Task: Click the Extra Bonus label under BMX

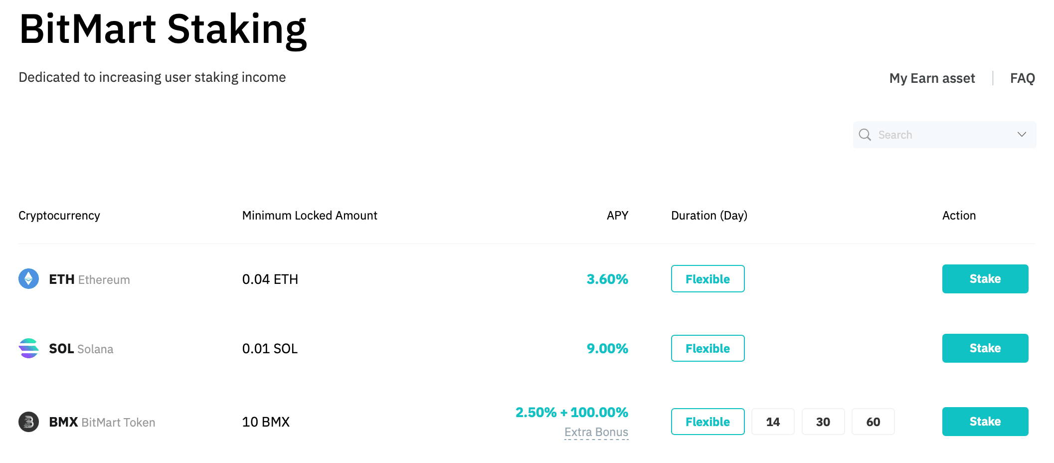Action: click(x=596, y=432)
